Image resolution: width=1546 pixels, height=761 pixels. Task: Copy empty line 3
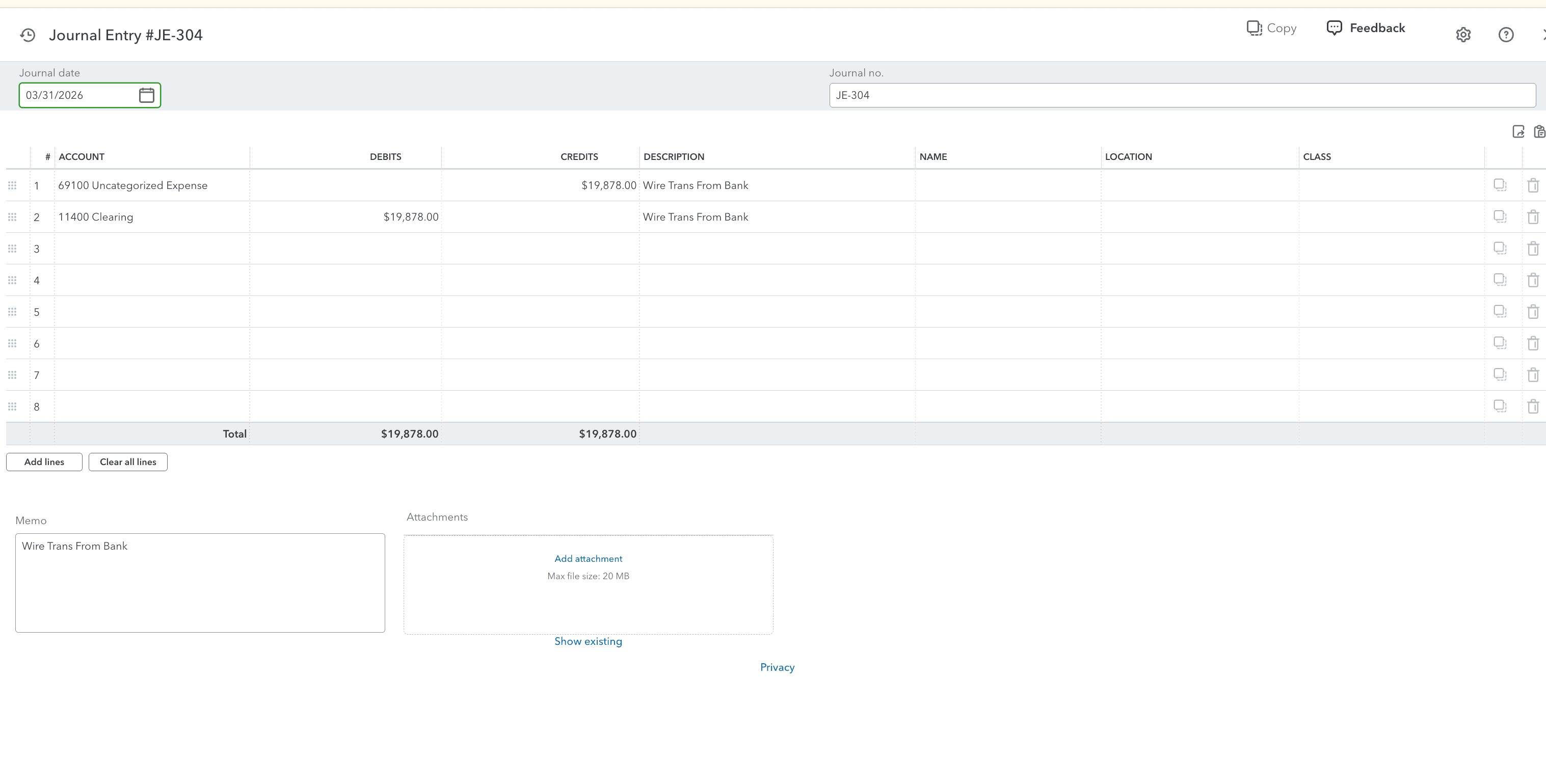[1500, 249]
